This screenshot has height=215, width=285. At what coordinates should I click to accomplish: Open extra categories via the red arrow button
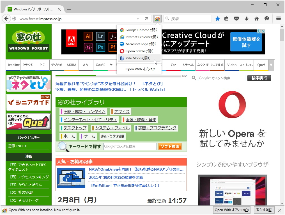[x=271, y=65]
